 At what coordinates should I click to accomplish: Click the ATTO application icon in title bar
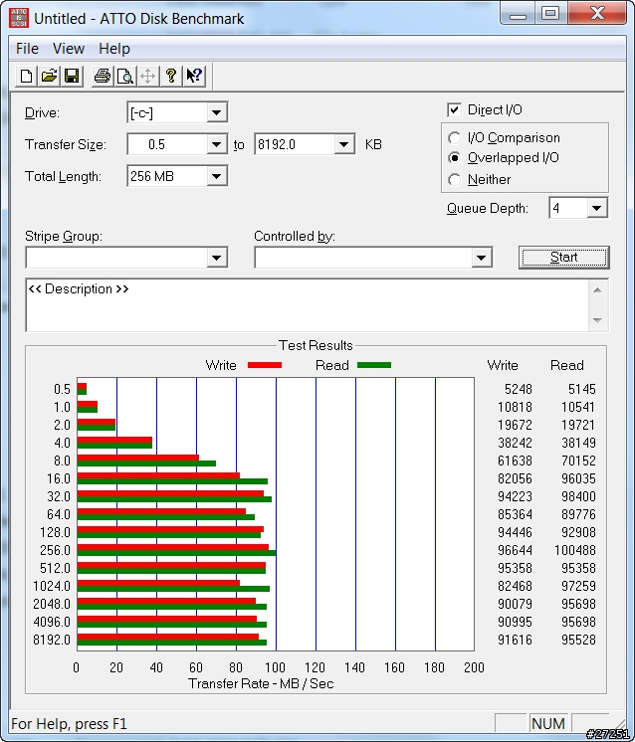pos(19,18)
